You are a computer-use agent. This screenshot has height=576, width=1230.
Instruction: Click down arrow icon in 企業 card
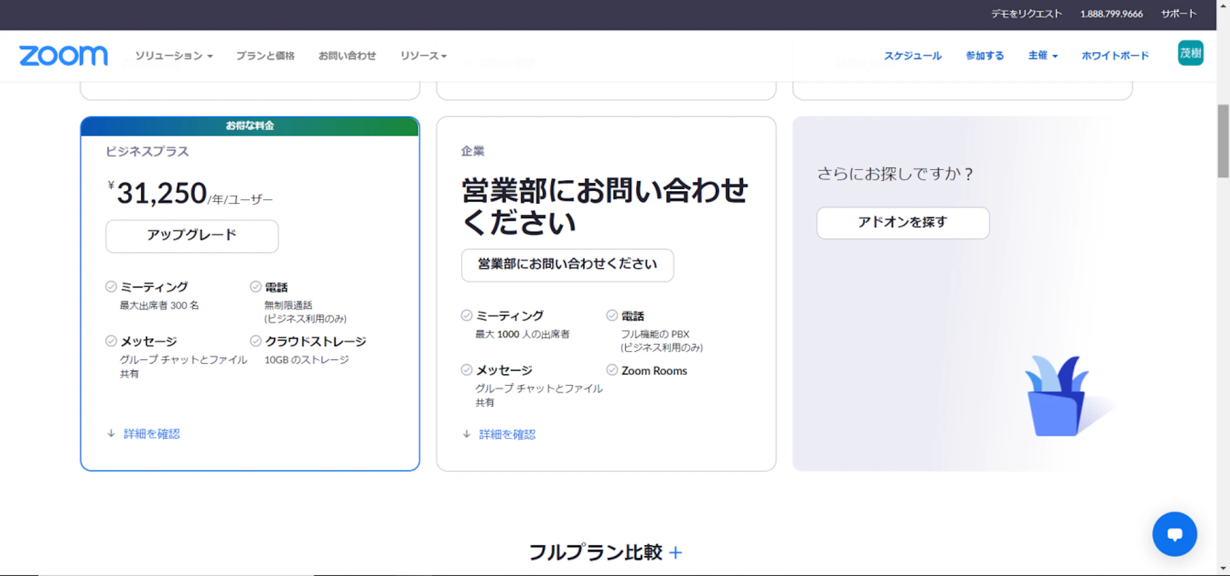click(x=467, y=434)
